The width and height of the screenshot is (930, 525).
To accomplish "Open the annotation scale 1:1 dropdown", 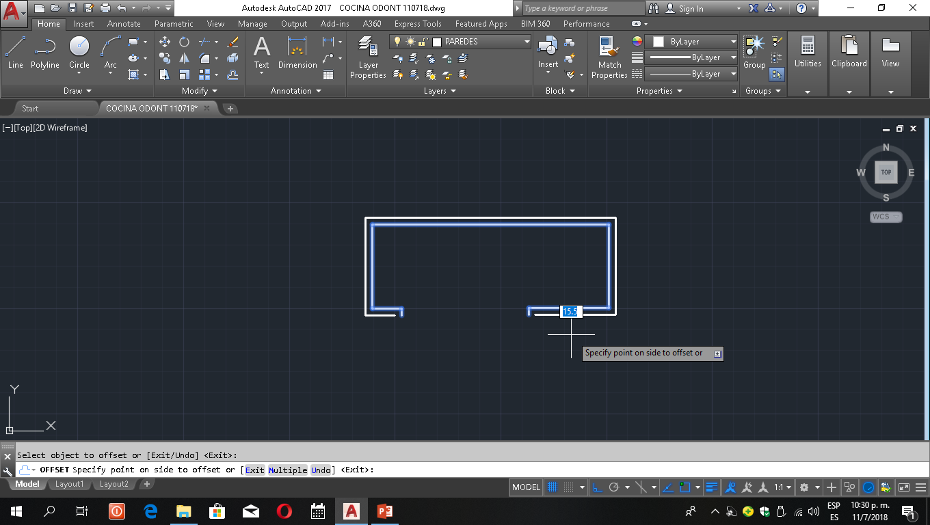I will point(783,487).
